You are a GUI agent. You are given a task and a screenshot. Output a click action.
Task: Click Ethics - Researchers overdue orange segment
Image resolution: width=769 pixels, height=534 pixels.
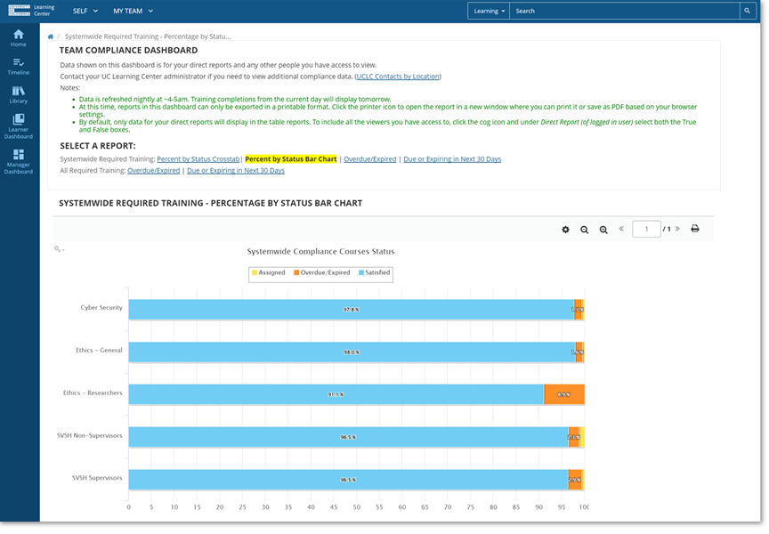tap(564, 395)
